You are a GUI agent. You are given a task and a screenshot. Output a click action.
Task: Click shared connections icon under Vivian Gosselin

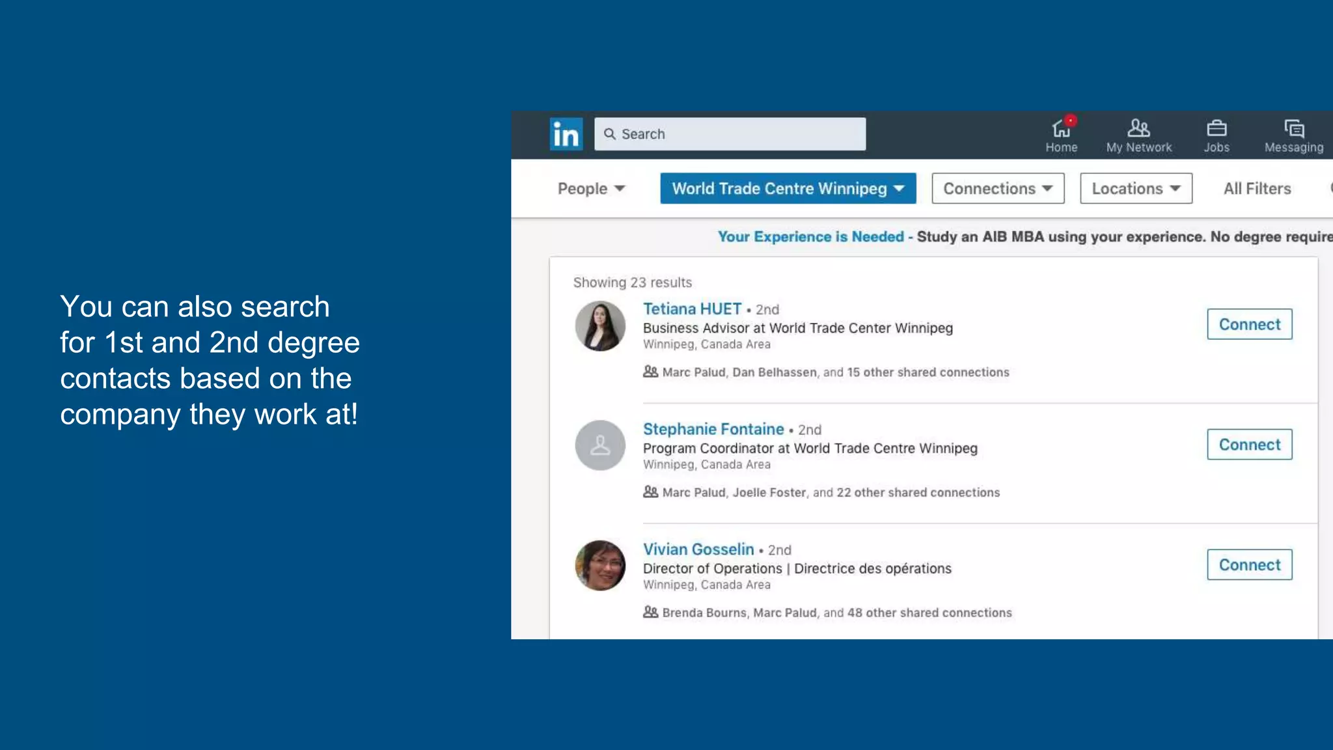[x=650, y=613]
